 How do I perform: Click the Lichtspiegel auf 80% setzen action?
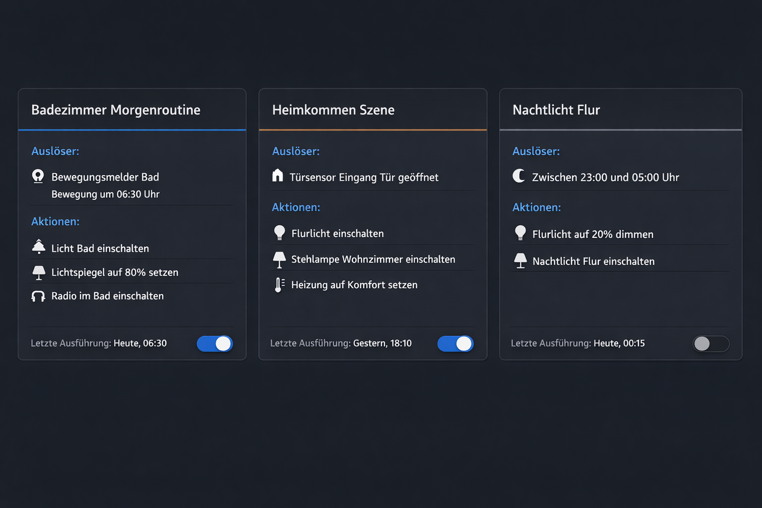click(x=115, y=272)
